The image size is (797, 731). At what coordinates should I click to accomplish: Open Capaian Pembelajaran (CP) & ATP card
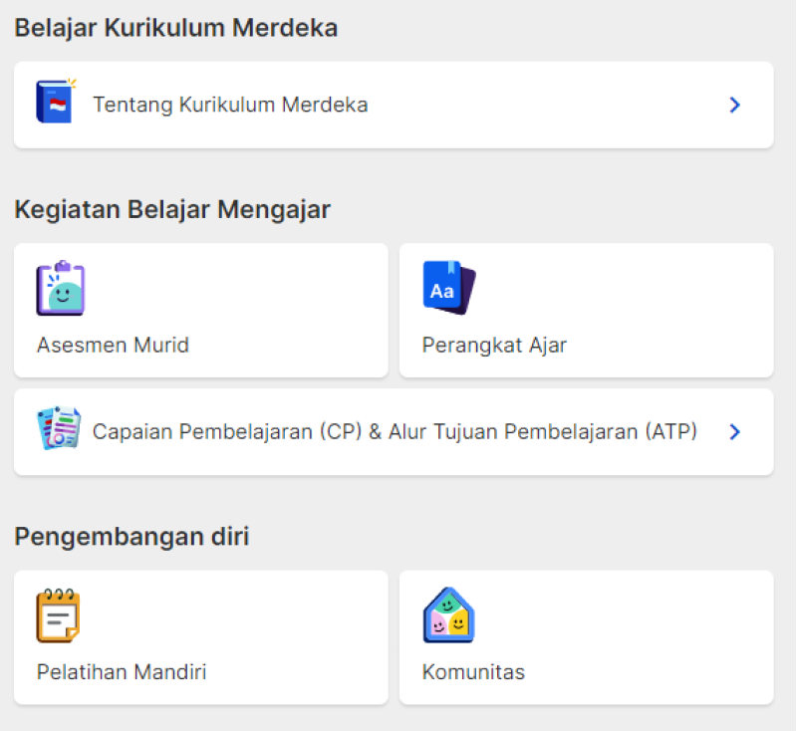[x=394, y=431]
